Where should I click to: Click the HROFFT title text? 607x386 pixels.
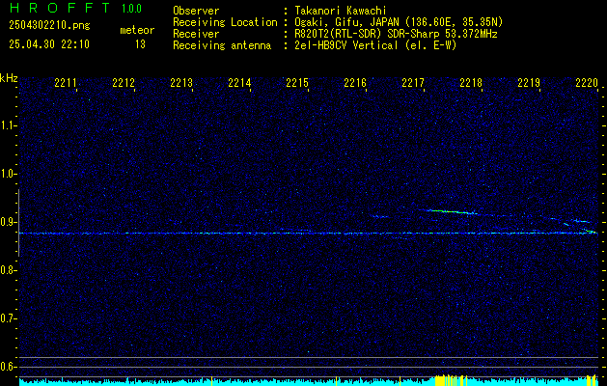[x=60, y=8]
